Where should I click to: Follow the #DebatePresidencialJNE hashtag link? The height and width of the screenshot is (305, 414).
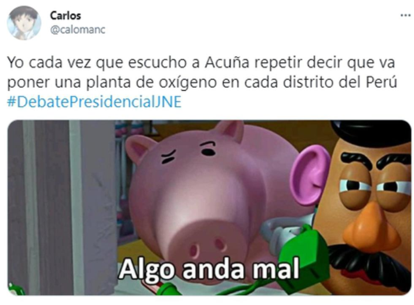[94, 102]
